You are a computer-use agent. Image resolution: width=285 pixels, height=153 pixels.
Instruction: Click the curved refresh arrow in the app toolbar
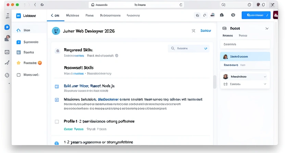205,15
